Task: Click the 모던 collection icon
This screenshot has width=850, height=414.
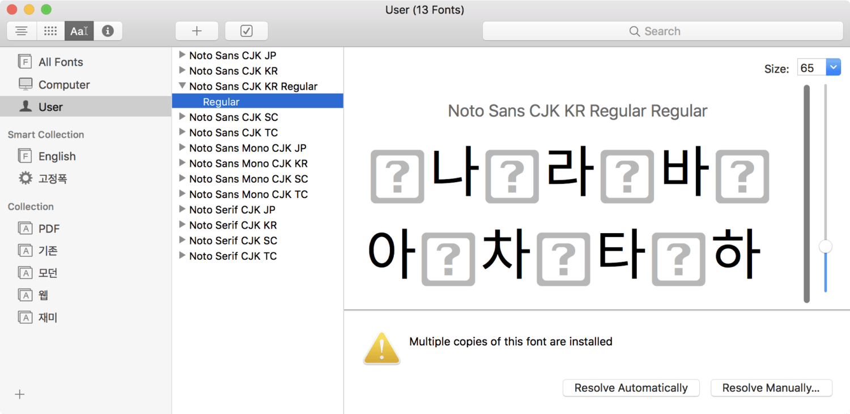Action: tap(25, 273)
